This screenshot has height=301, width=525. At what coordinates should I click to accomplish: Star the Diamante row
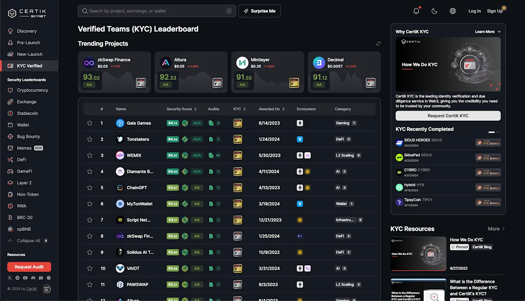(89, 172)
